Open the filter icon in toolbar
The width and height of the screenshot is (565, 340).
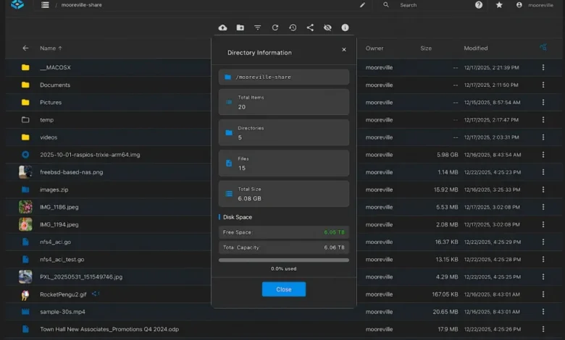coord(258,27)
